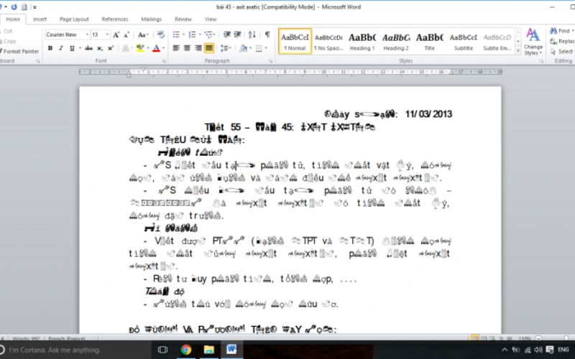Open File Explorer from the taskbar

click(x=208, y=350)
